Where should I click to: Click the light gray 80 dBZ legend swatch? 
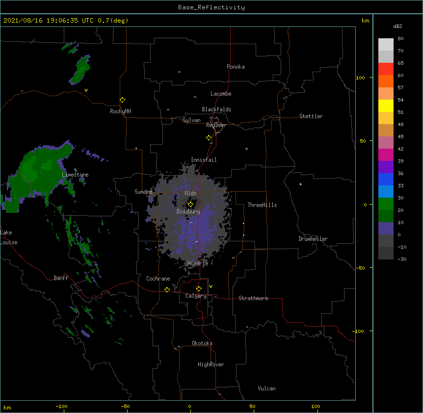[386, 44]
